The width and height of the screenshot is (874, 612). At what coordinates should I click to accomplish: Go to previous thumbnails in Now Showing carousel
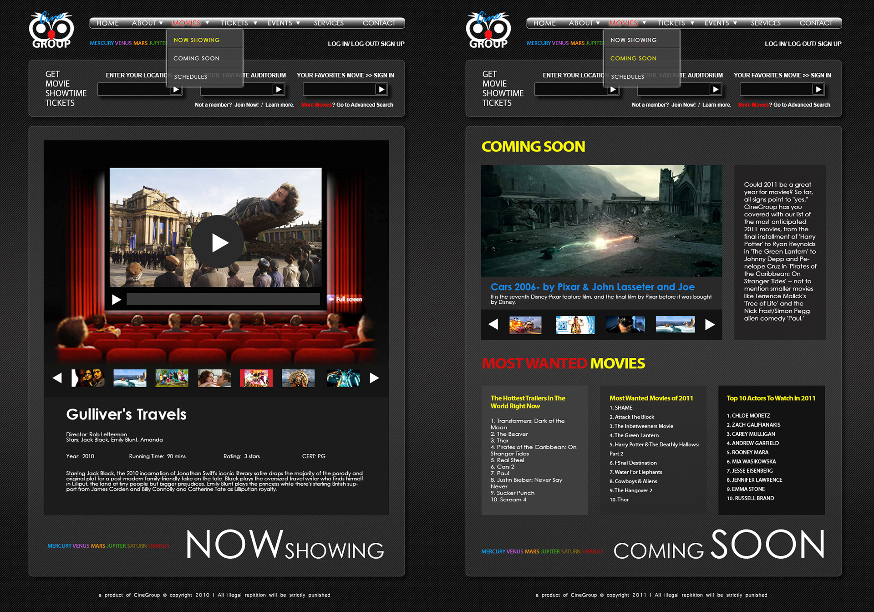click(57, 378)
